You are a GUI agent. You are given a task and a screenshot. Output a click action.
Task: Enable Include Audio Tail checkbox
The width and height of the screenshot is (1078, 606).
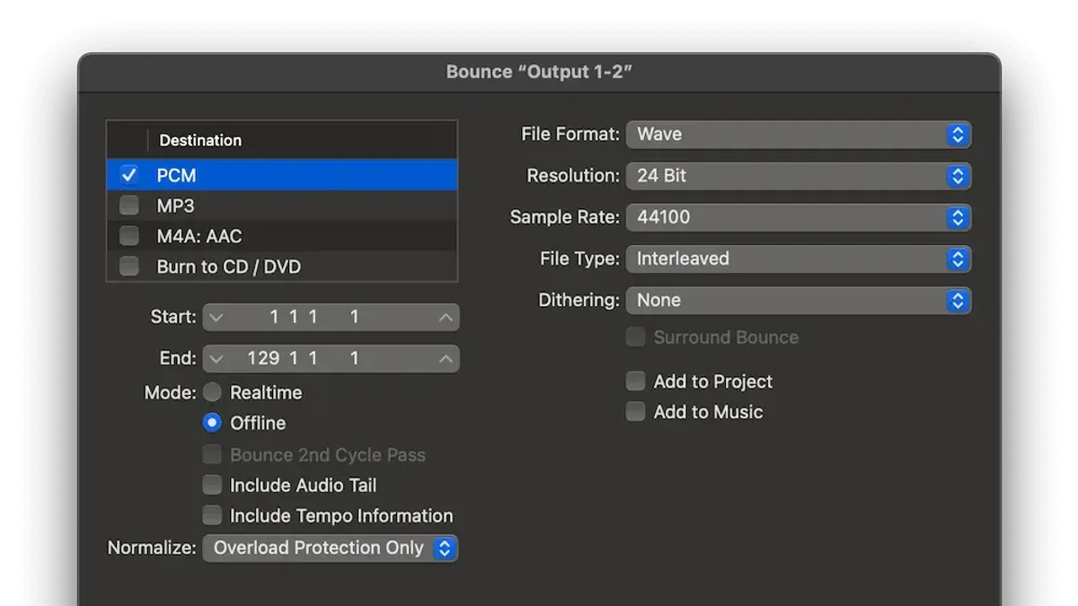tap(212, 485)
